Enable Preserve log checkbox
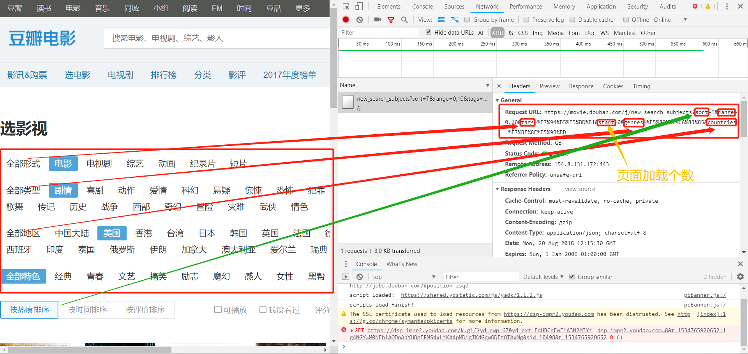Screen dimensions: 748x354 coord(526,19)
